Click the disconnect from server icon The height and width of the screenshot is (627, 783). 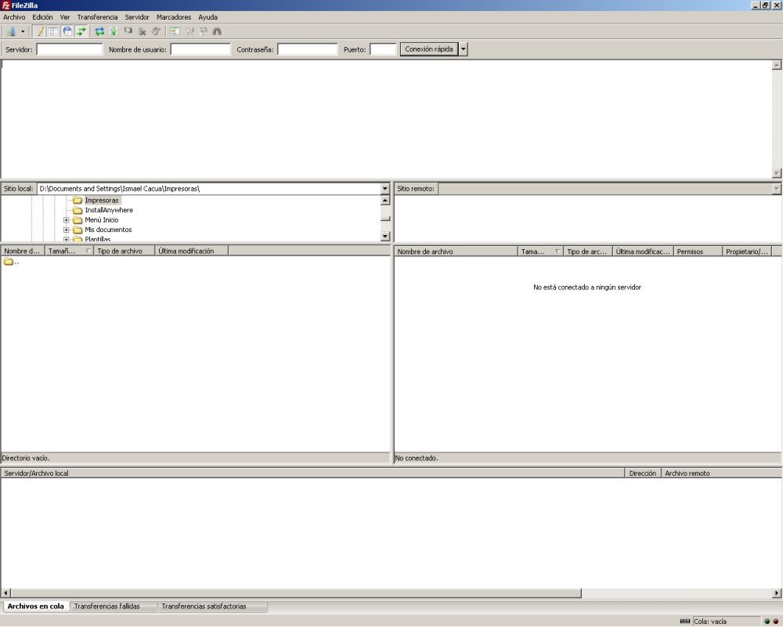[x=143, y=31]
